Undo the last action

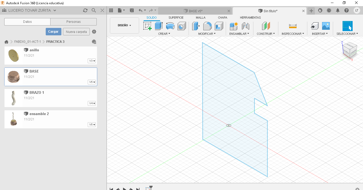[x=140, y=10]
